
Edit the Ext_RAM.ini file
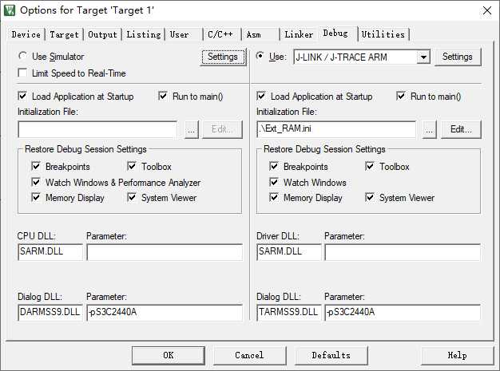pyautogui.click(x=461, y=129)
